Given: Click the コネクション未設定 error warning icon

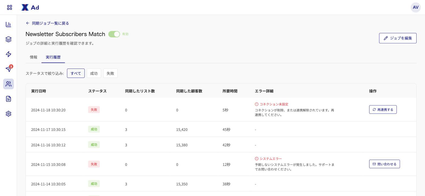Looking at the screenshot, I should click(256, 104).
